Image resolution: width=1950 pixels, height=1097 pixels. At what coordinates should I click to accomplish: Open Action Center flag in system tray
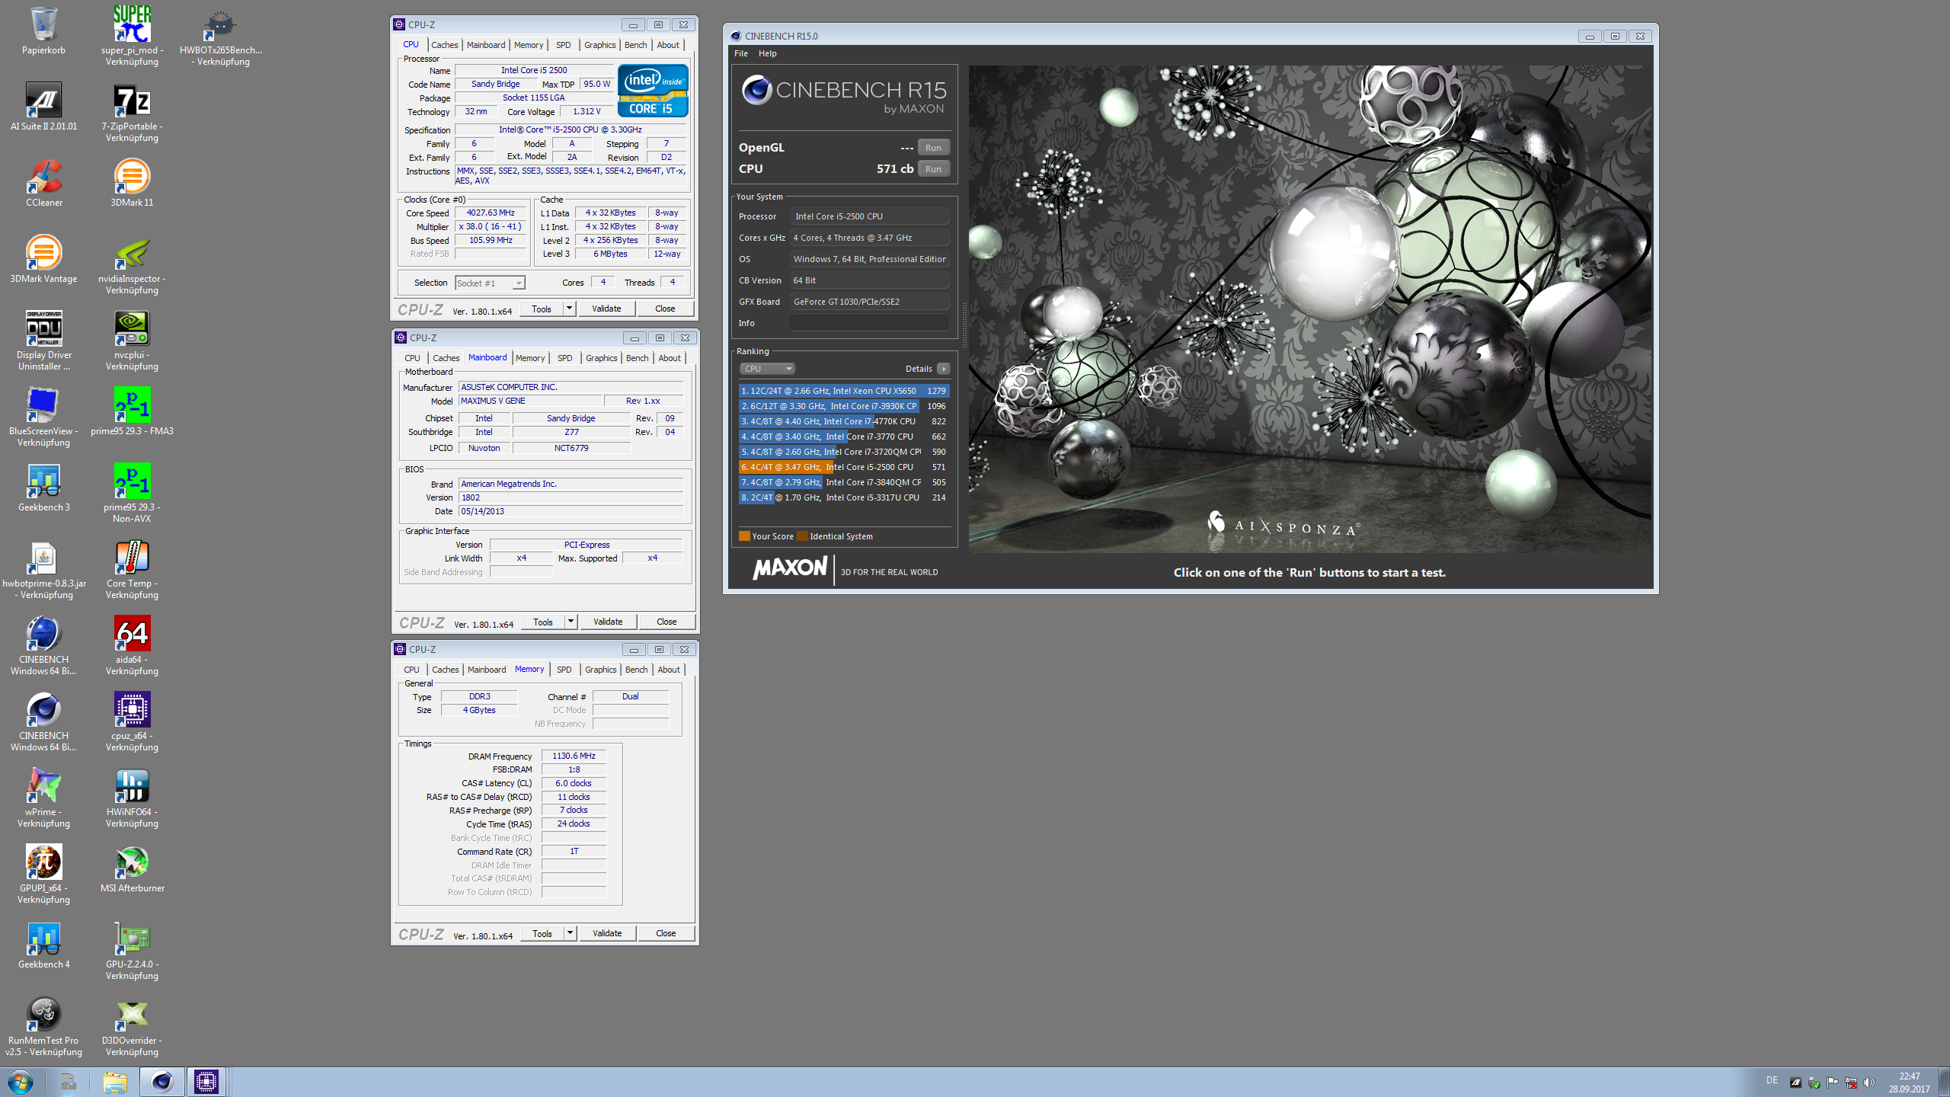1832,1083
